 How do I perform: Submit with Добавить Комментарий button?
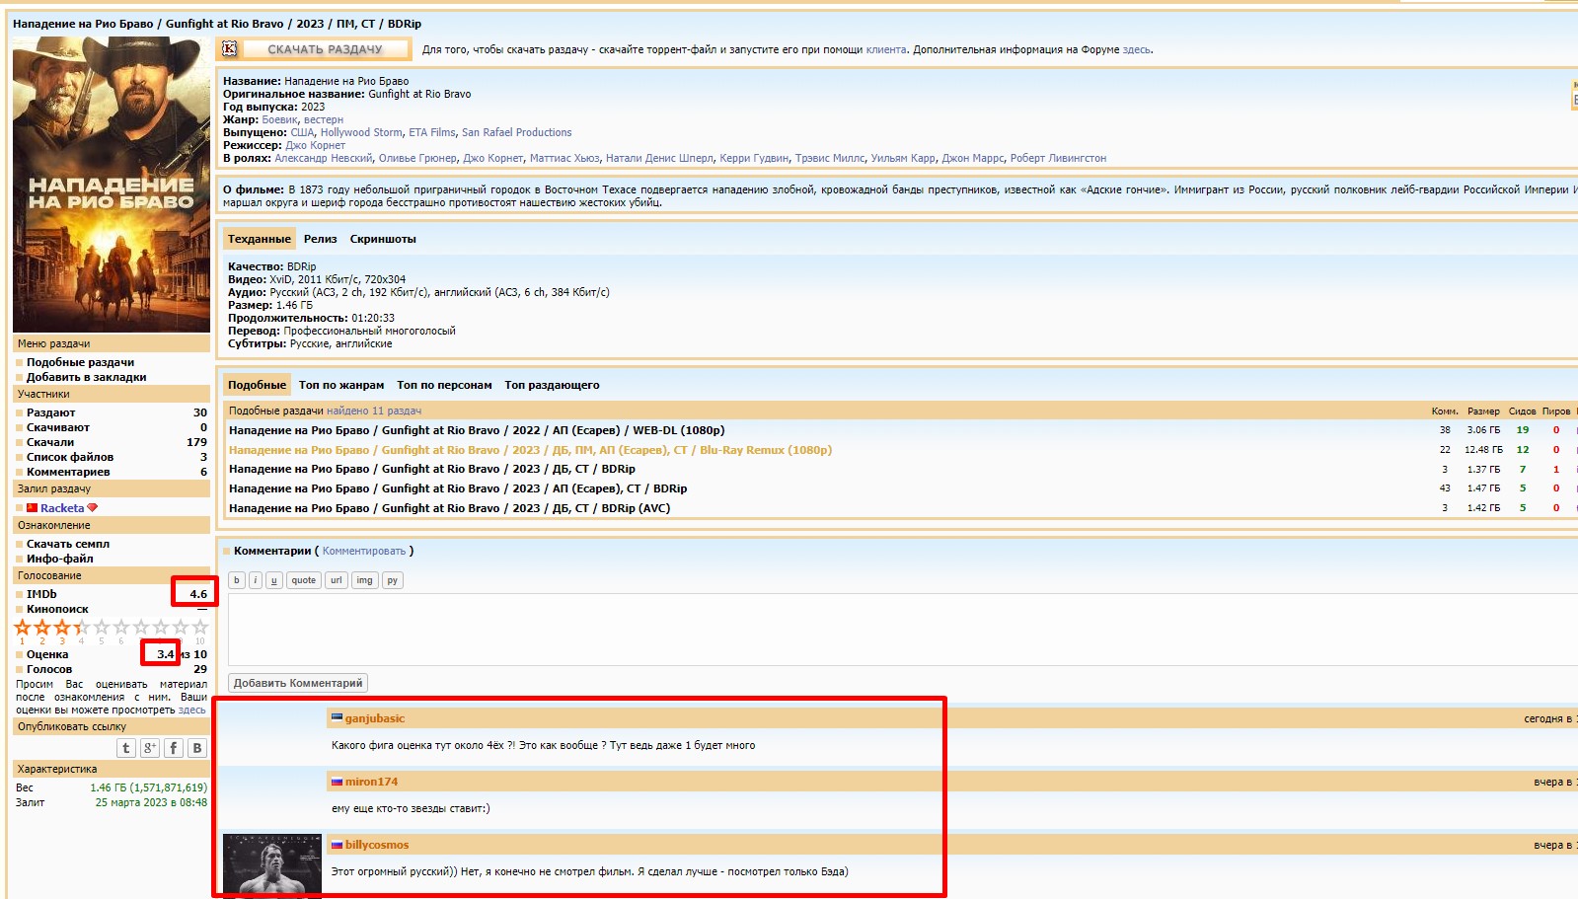coord(298,683)
